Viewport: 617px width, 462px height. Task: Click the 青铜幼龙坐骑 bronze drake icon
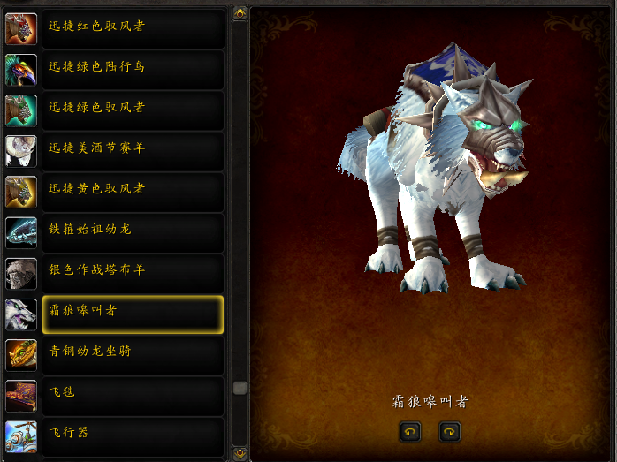click(21, 355)
